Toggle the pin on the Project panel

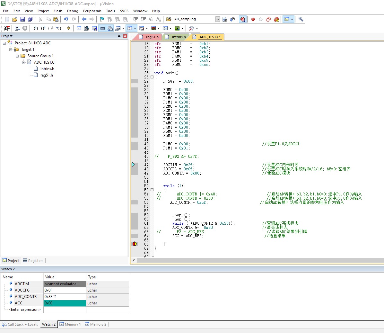[119, 36]
